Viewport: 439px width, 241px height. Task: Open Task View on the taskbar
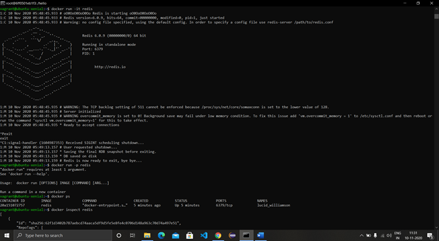133,236
